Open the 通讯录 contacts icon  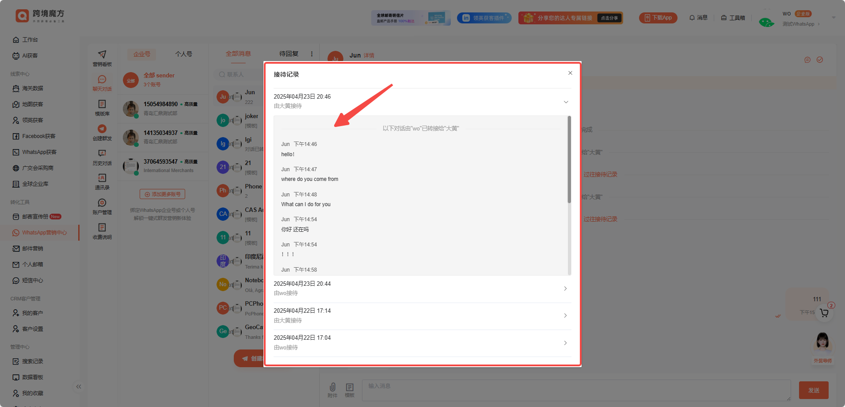point(102,178)
